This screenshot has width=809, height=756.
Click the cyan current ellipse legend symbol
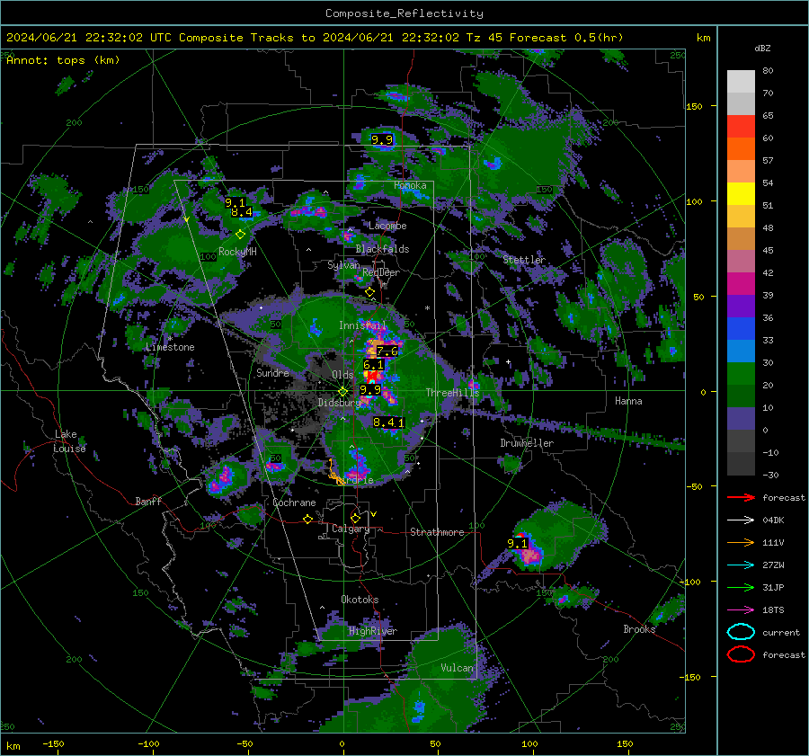(741, 632)
